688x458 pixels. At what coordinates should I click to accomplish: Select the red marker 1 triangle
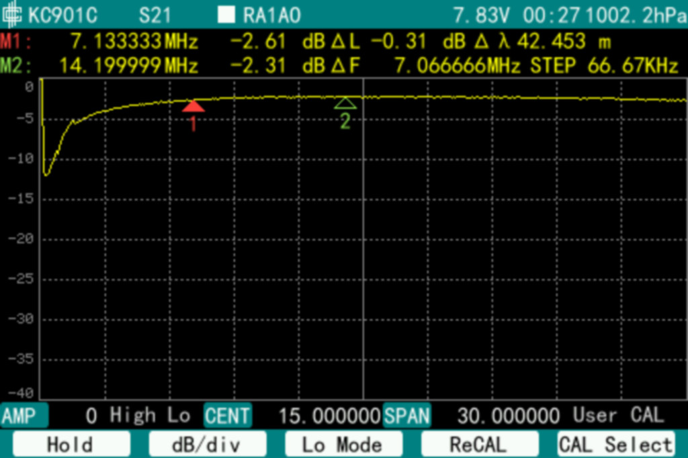[x=193, y=106]
